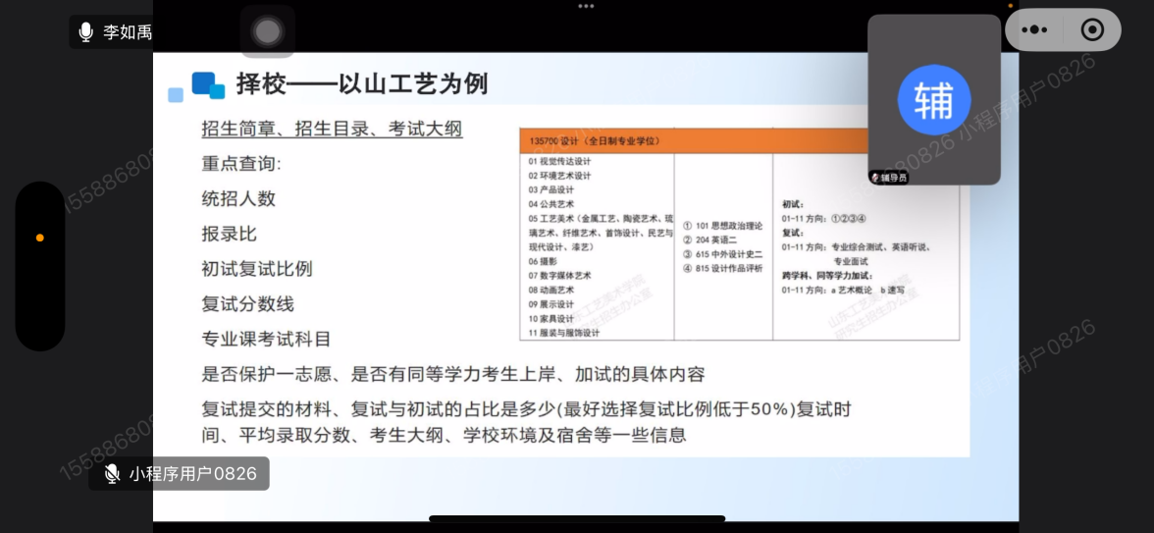Viewport: 1154px width, 533px height.
Task: Tap the microphone icon beside 李如禹
Action: click(x=86, y=32)
